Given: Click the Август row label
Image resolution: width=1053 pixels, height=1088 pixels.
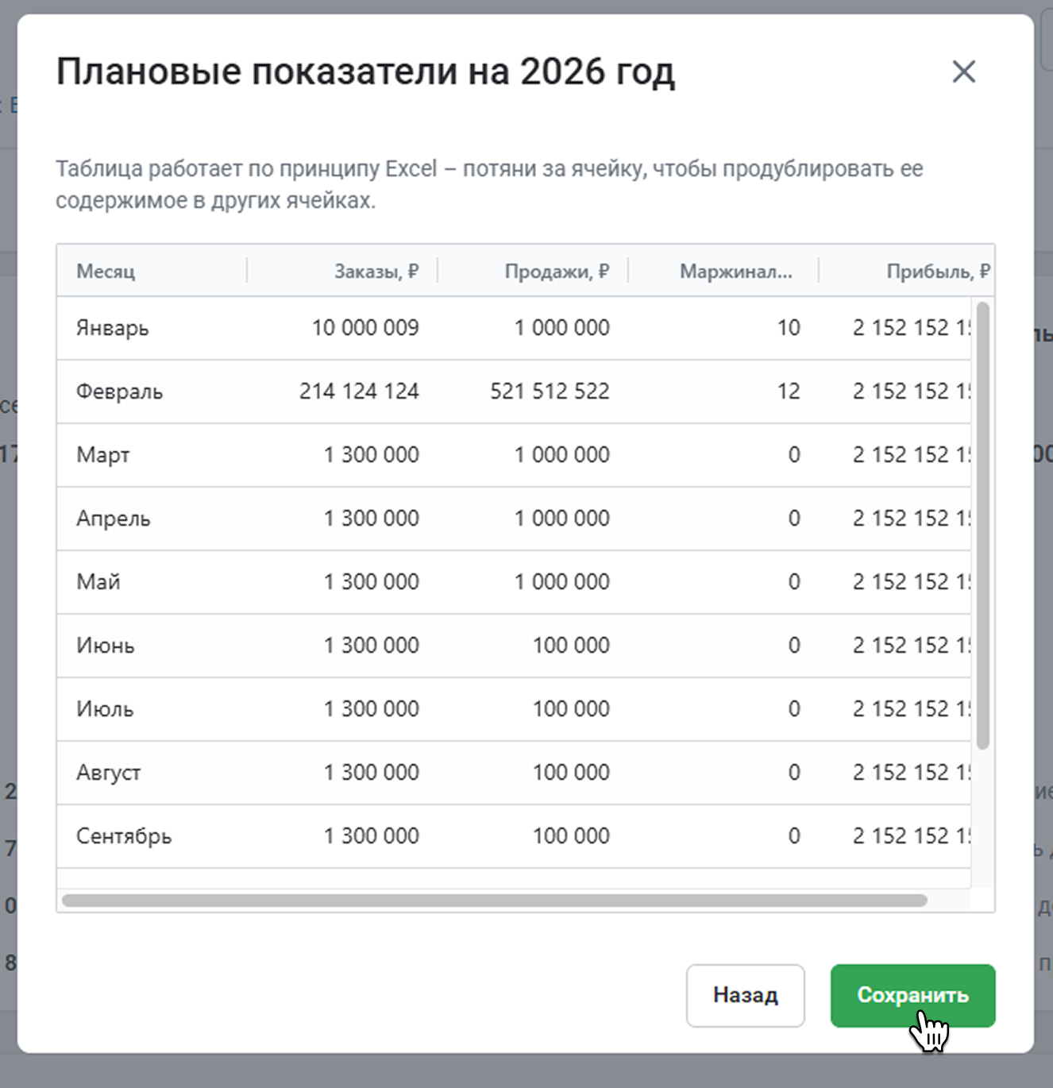Looking at the screenshot, I should click(x=109, y=773).
